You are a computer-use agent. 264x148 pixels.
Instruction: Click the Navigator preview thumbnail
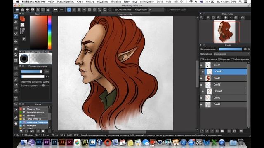click(x=225, y=31)
